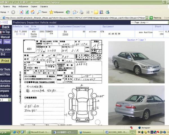169x135 pixels.
Task: Click the green Переход go arrow
Action: pos(151,18)
